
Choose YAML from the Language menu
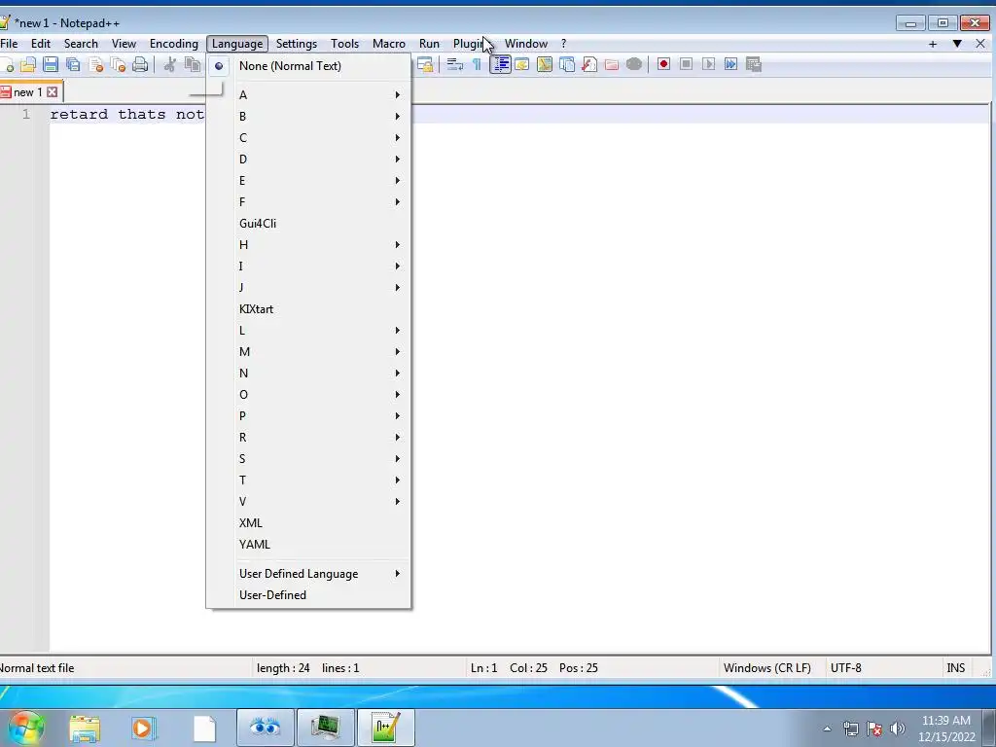click(x=308, y=545)
